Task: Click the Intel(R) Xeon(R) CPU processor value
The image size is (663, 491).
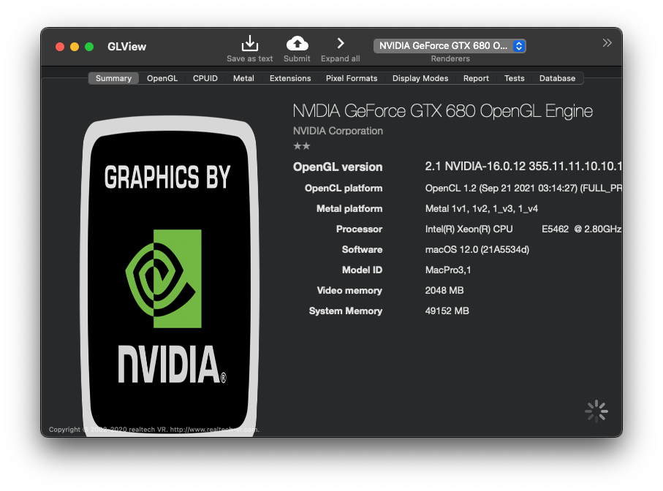Action: coord(523,229)
